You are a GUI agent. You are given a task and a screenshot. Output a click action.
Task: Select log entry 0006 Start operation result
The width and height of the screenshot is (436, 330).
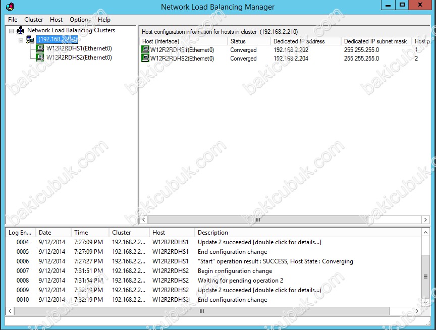[213, 261]
